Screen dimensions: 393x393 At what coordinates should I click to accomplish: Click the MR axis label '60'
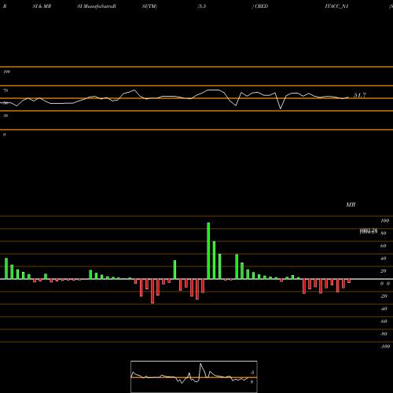click(x=384, y=246)
